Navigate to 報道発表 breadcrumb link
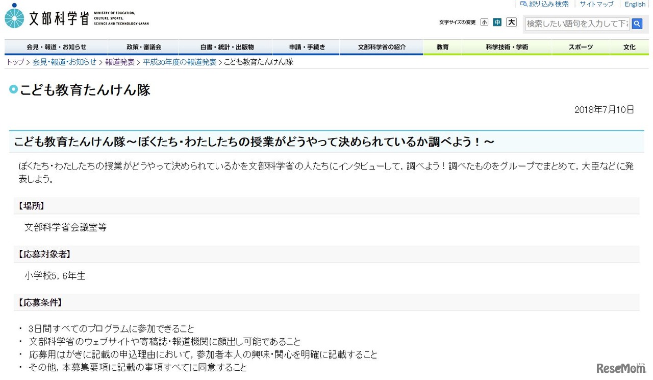Screen dimensions: 653x380 click(120, 61)
